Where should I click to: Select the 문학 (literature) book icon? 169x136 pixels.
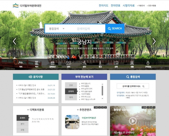coord(116,63)
